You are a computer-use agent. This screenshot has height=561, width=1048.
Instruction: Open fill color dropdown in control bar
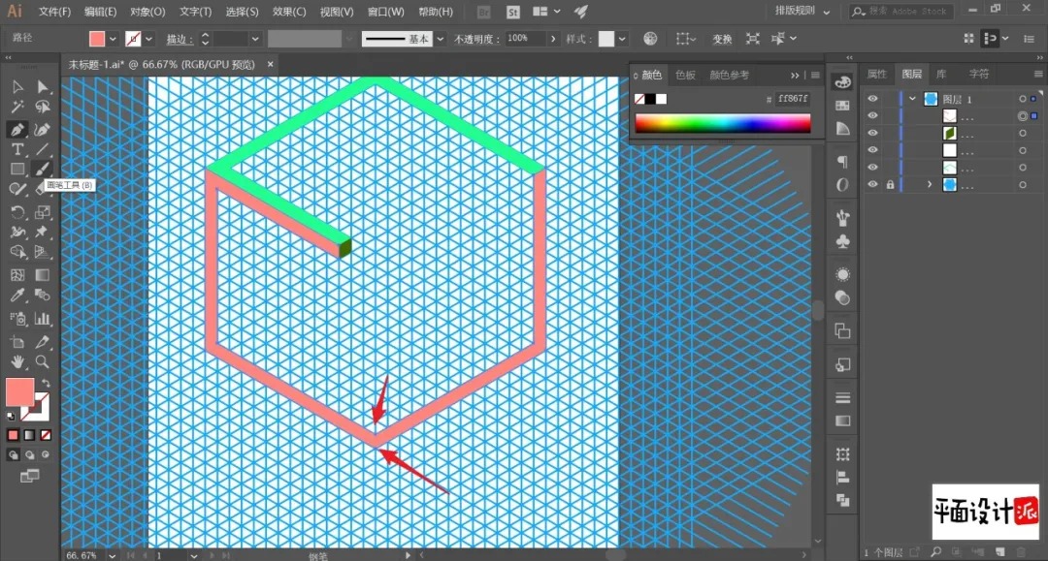click(x=113, y=39)
